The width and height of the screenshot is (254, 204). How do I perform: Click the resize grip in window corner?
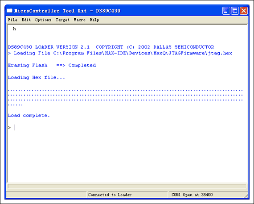click(246, 196)
